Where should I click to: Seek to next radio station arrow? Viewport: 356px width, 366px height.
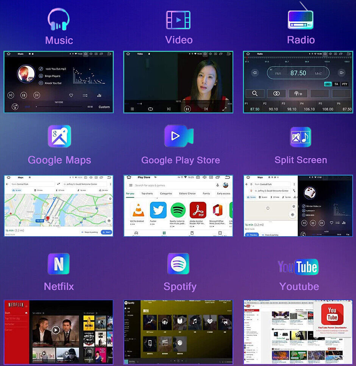pyautogui.click(x=342, y=73)
